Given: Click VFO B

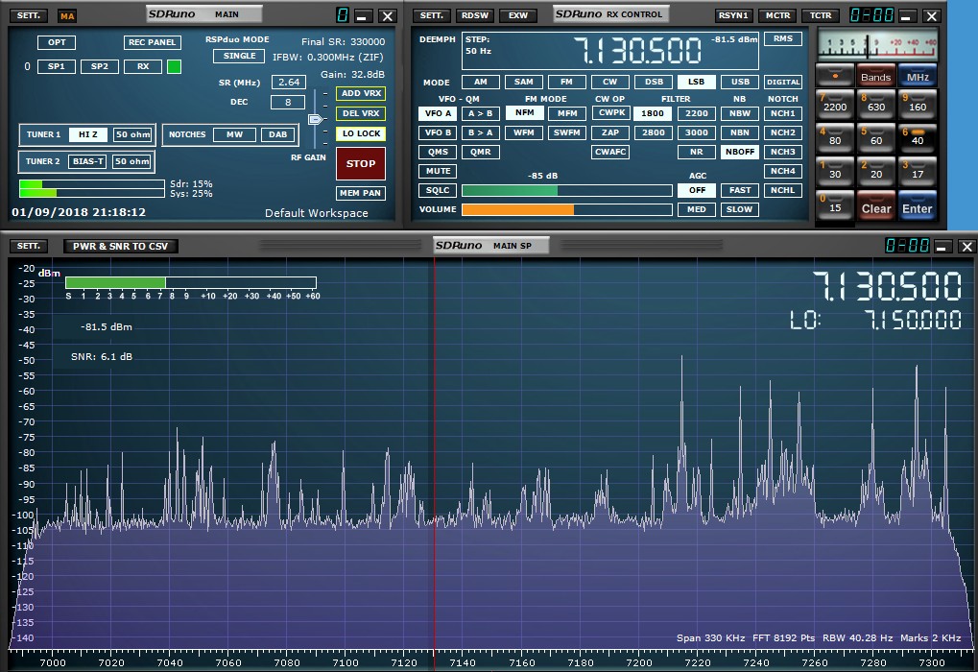Looking at the screenshot, I should tap(438, 132).
